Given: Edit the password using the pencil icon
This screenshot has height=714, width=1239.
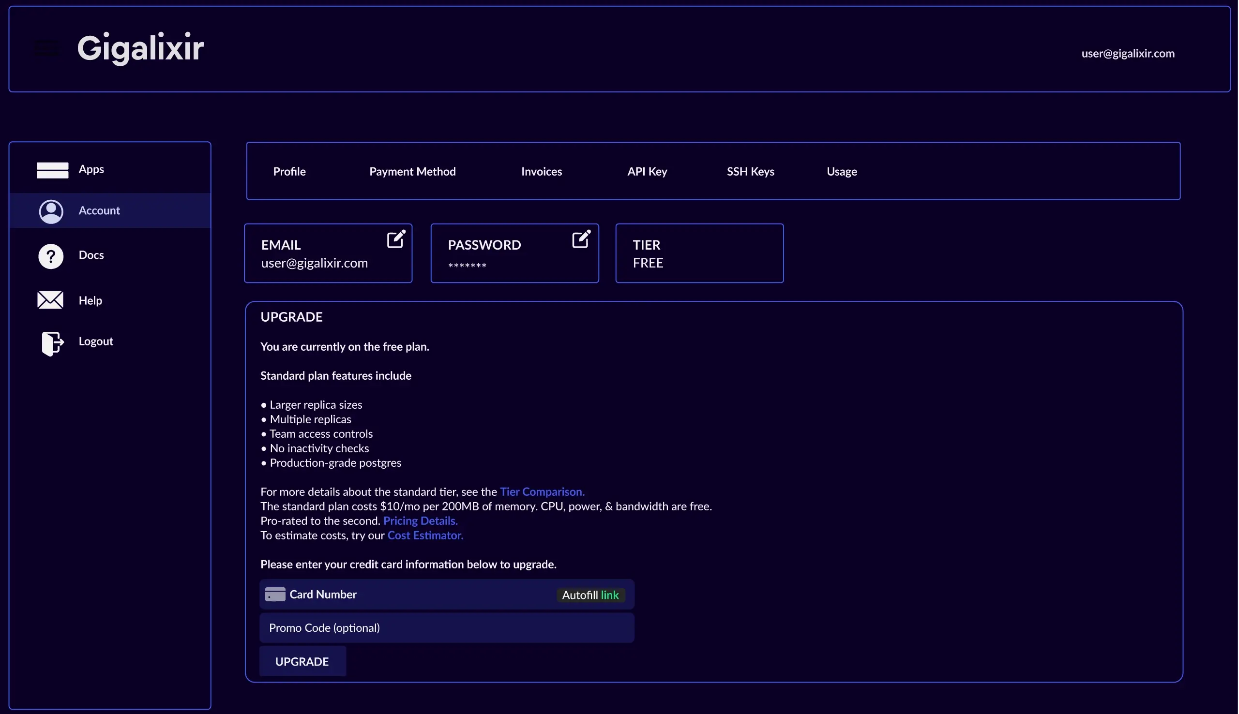Looking at the screenshot, I should [x=581, y=239].
